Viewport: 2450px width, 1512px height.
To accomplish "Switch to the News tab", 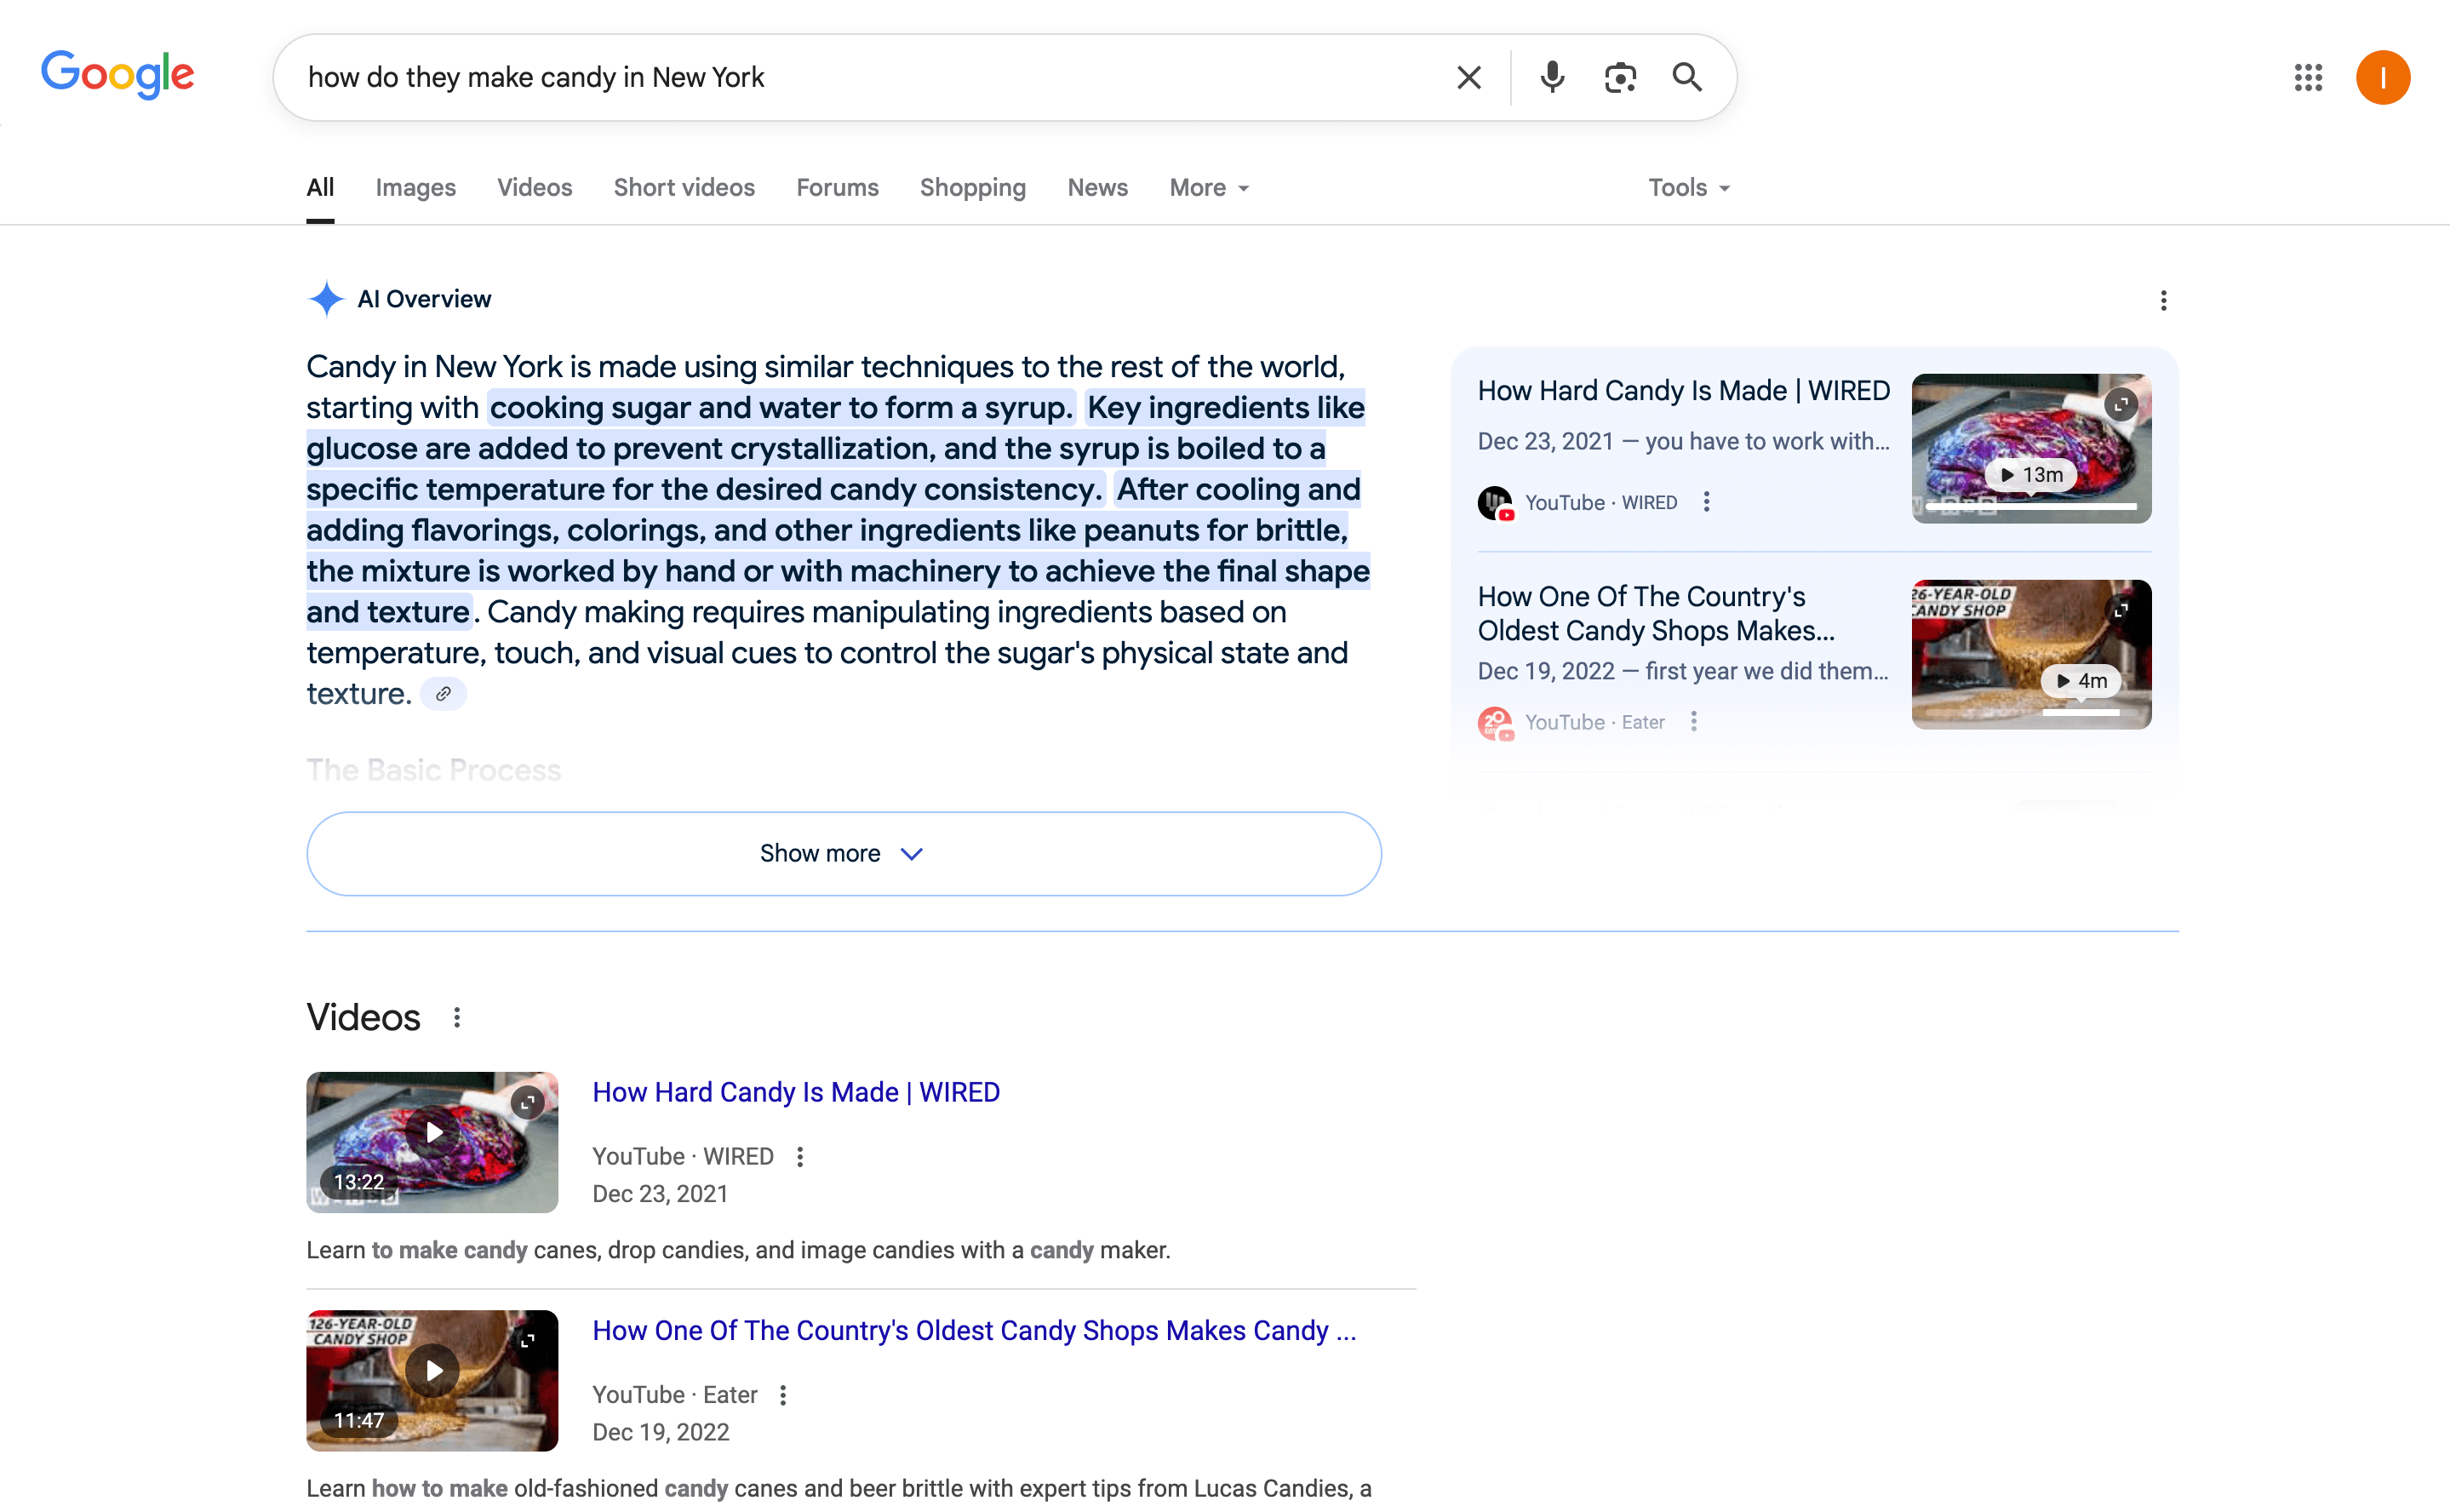I will tap(1097, 188).
